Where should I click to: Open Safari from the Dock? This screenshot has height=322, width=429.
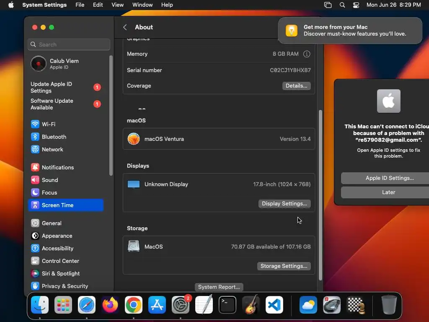(87, 305)
